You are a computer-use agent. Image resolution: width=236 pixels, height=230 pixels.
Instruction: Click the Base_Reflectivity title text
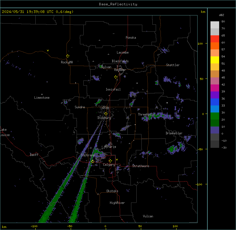118,4
